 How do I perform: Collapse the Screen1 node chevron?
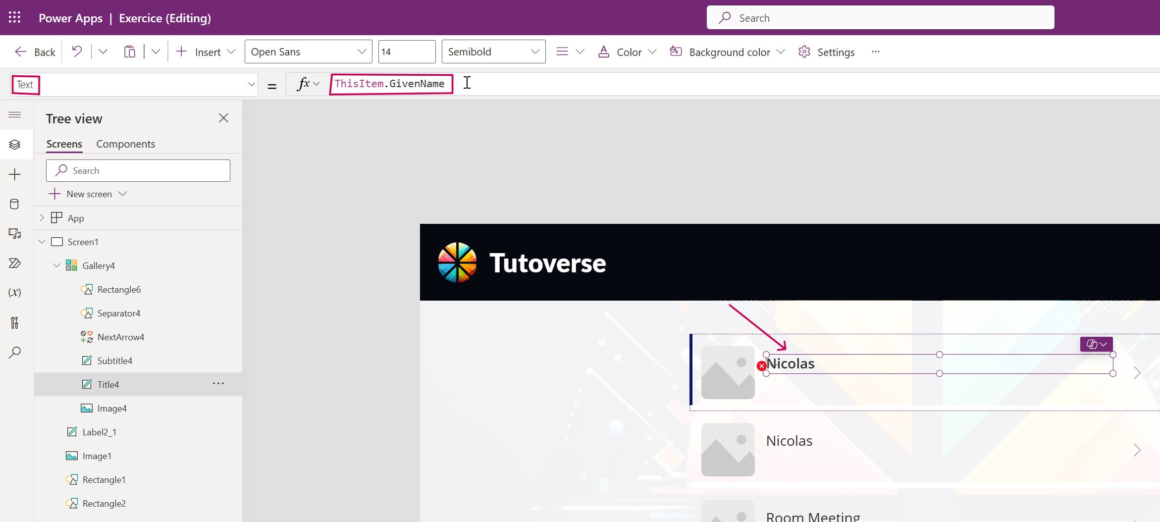tap(42, 241)
